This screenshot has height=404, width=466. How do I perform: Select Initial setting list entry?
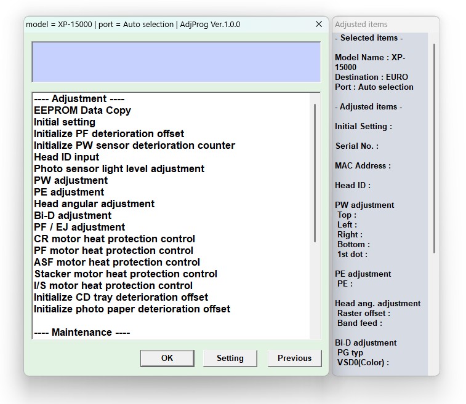(64, 122)
